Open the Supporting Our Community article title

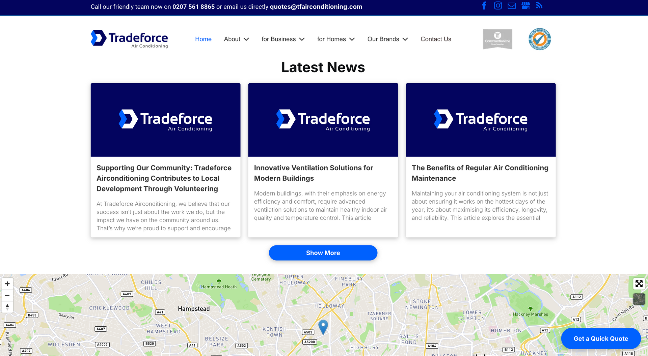point(164,178)
